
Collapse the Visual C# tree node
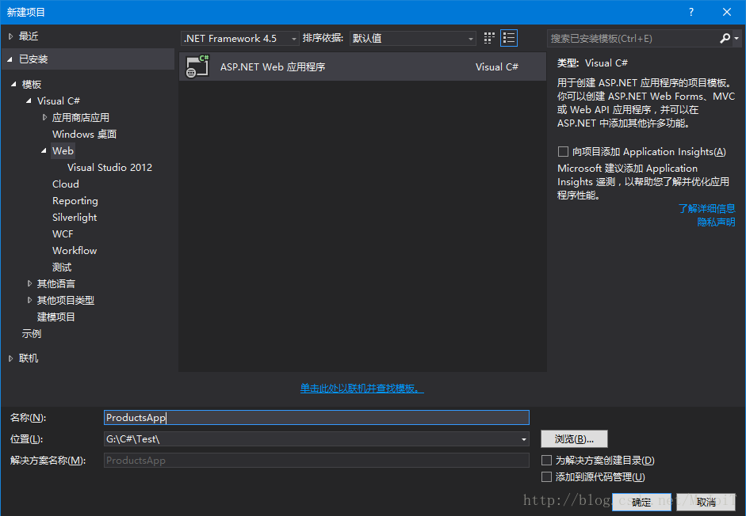(29, 101)
